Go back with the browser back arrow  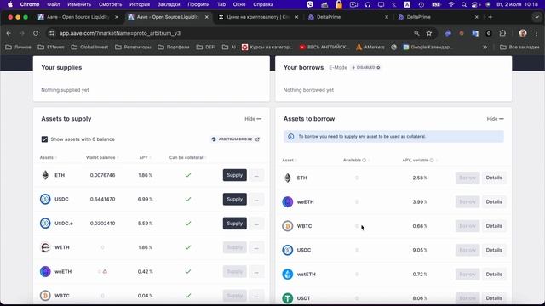pos(9,33)
